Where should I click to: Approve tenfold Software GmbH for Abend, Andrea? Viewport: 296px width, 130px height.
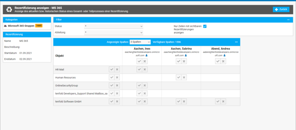(x=218, y=102)
